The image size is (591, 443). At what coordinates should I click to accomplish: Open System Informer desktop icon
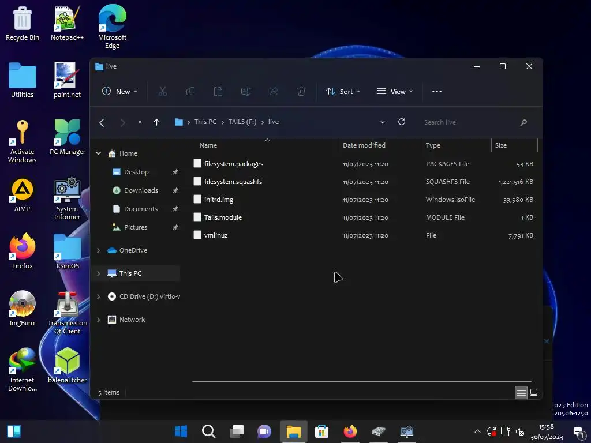coord(67,198)
